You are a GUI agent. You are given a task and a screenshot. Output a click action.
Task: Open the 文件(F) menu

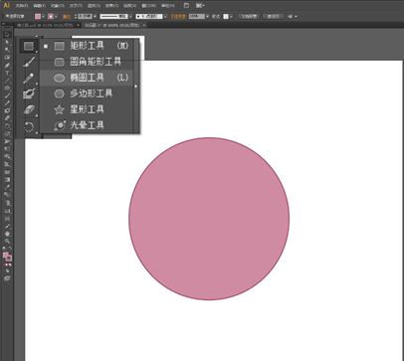coord(22,6)
